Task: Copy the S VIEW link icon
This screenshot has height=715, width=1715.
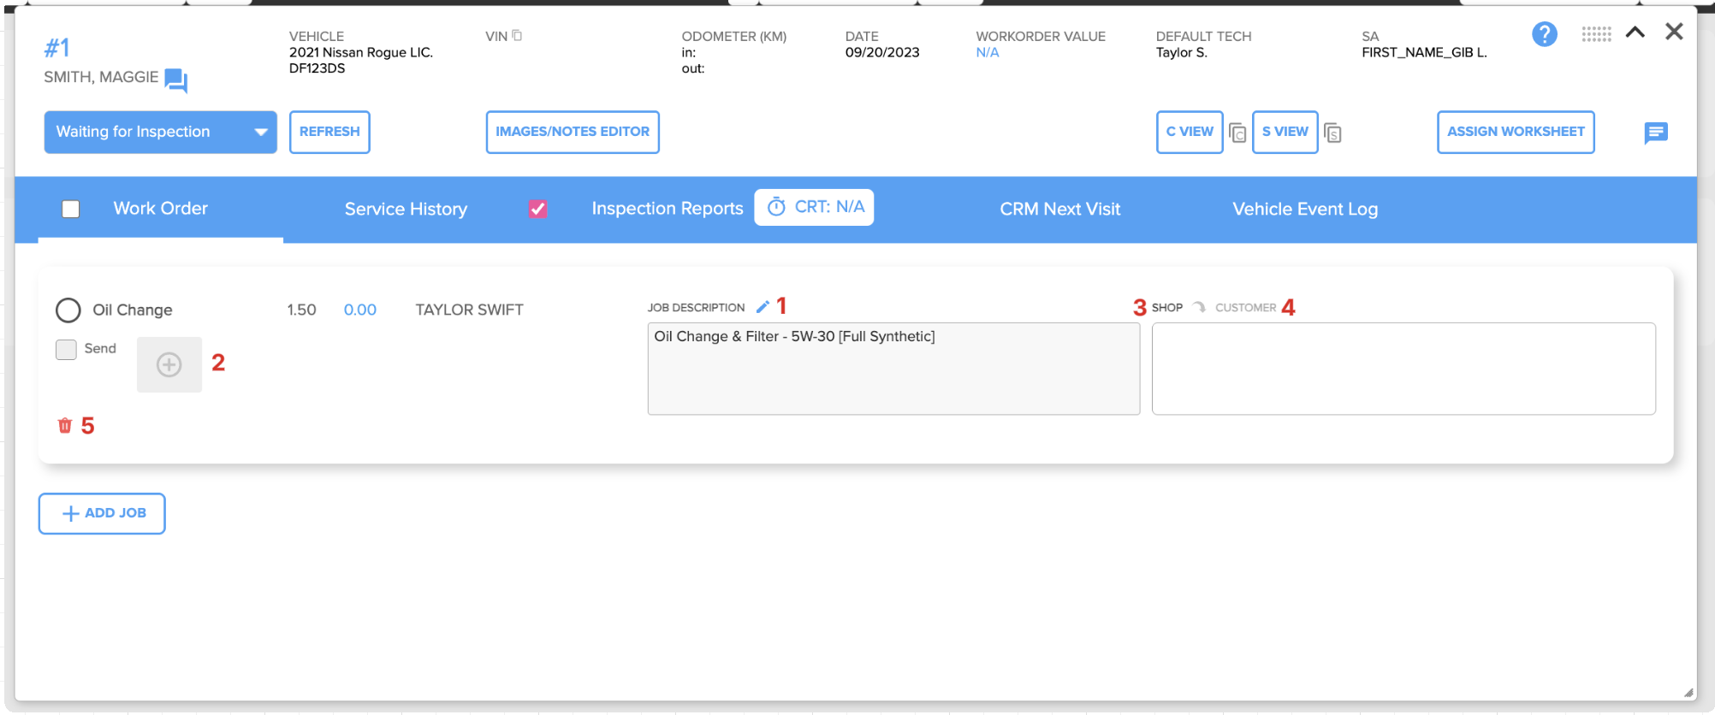Action: point(1332,133)
